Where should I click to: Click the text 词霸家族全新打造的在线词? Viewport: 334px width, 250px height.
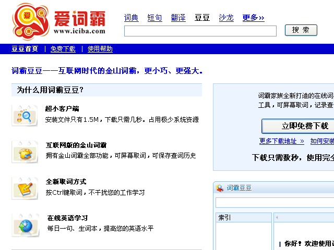point(296,96)
